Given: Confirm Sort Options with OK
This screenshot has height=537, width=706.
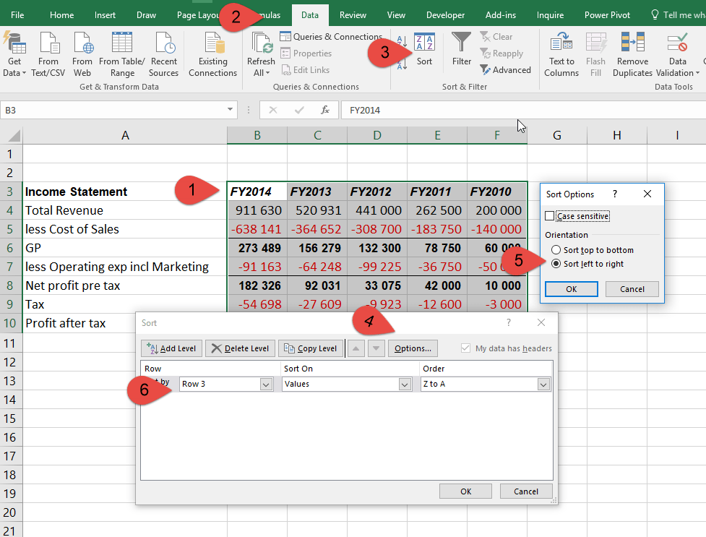Looking at the screenshot, I should (570, 288).
